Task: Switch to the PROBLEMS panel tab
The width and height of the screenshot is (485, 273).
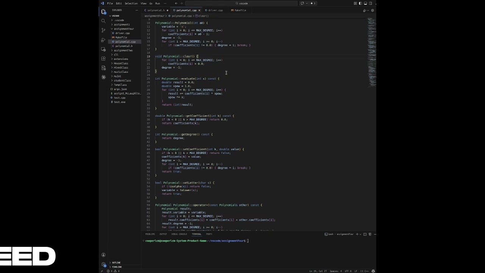Action: 150,234
